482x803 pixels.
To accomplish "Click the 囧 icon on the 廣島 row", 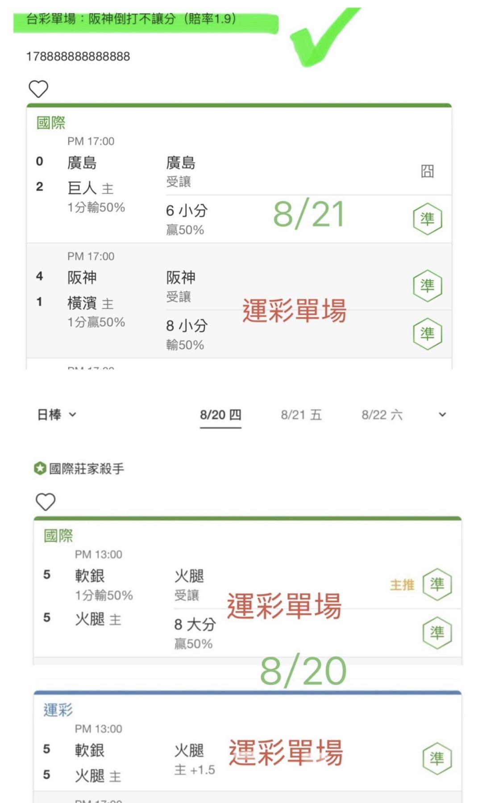I will pyautogui.click(x=427, y=171).
